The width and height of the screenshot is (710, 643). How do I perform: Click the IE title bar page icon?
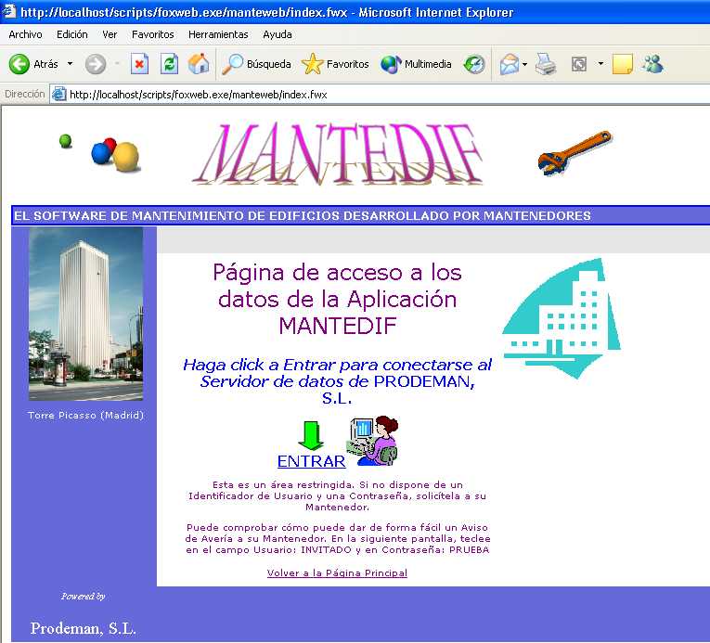pyautogui.click(x=9, y=11)
